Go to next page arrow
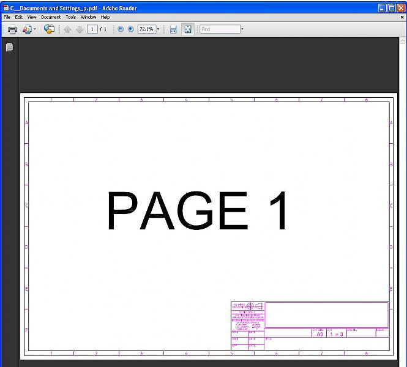Image resolution: width=407 pixels, height=367 pixels. pyautogui.click(x=80, y=29)
